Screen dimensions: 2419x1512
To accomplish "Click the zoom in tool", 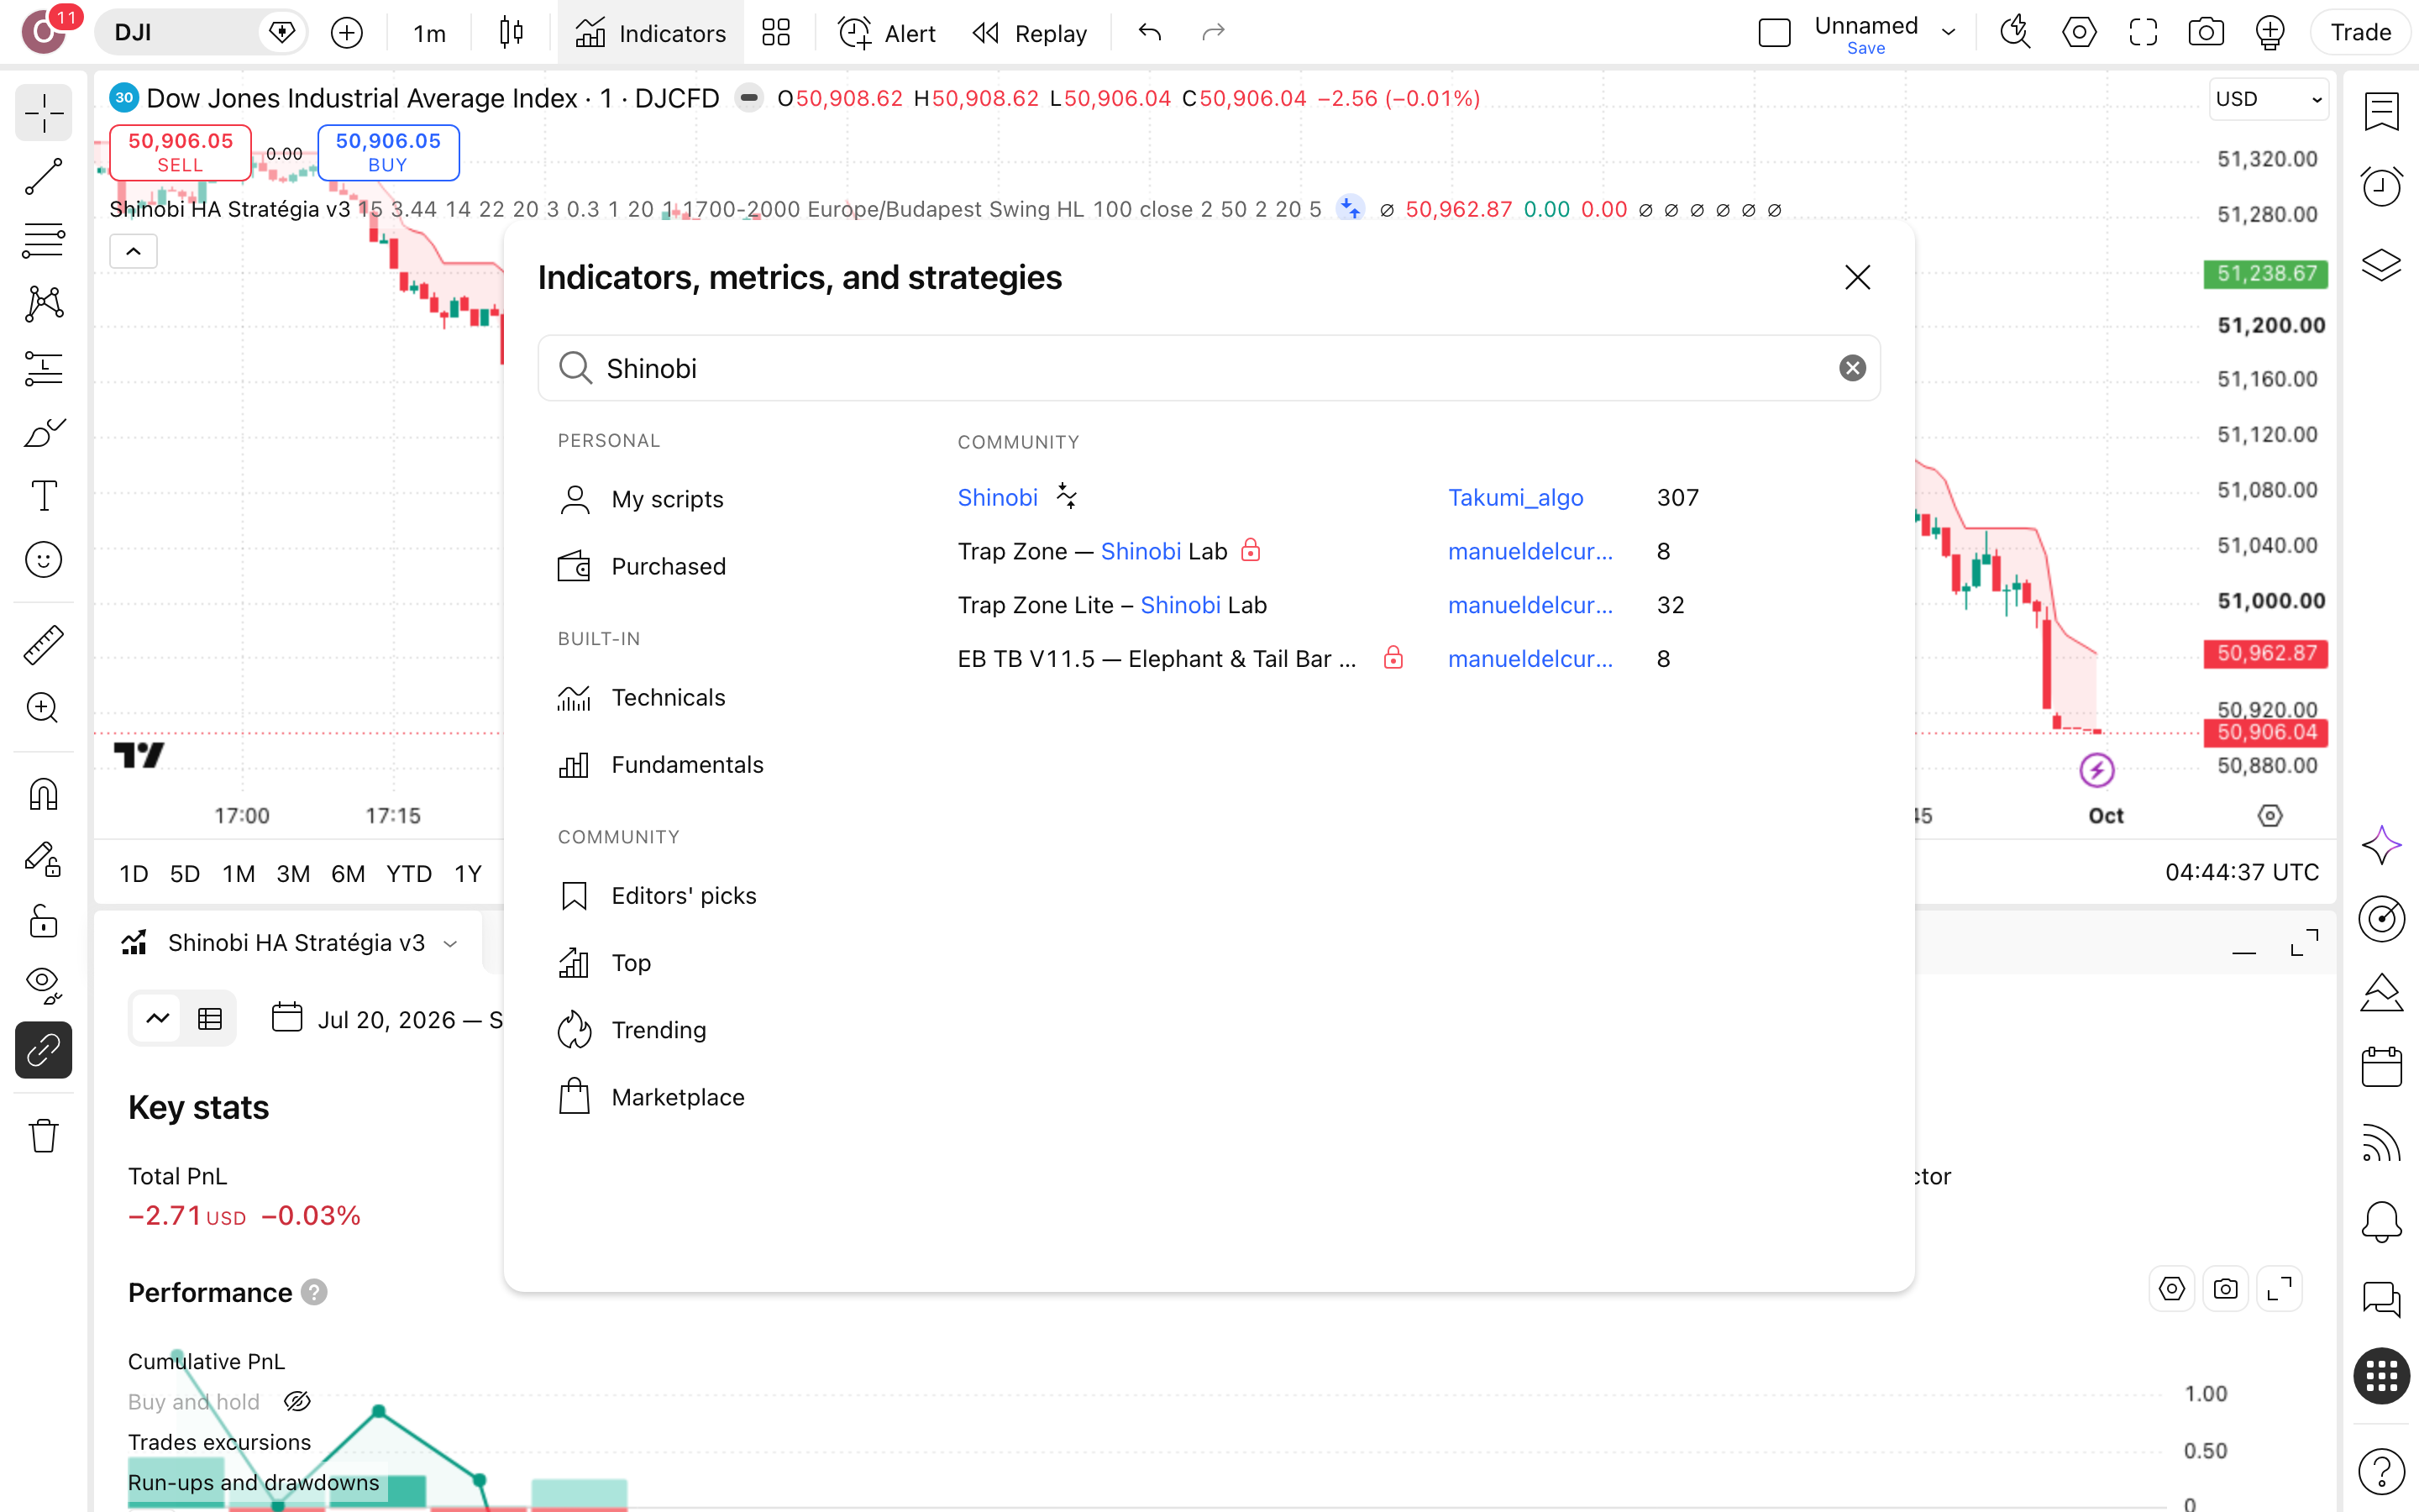I will coord(43,709).
